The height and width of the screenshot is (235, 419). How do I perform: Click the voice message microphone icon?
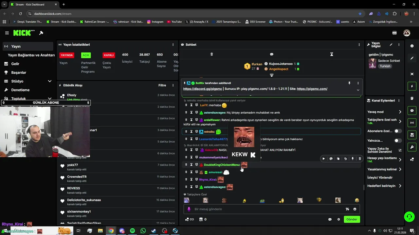(189, 209)
